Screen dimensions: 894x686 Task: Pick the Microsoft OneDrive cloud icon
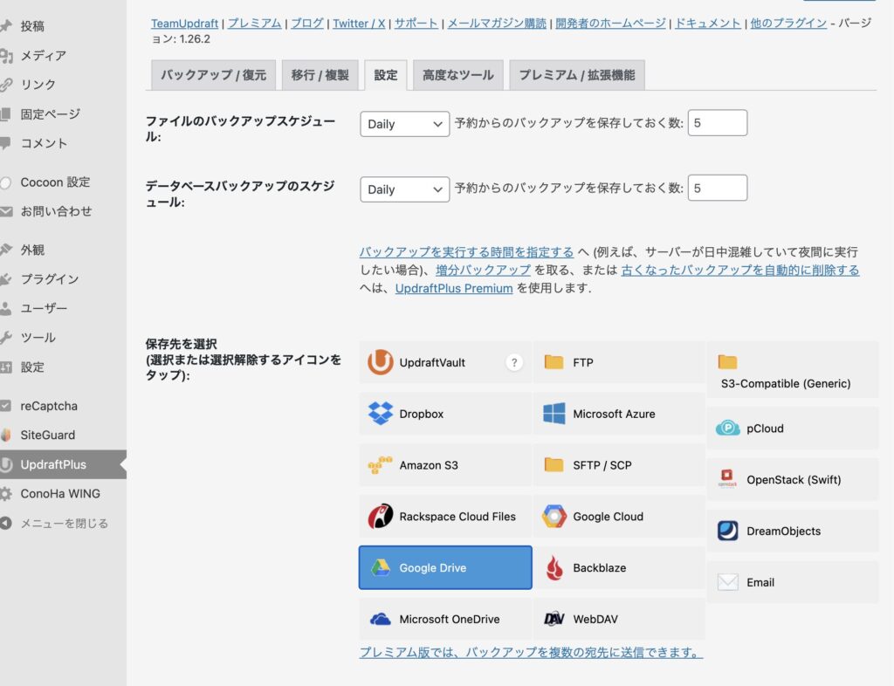click(x=381, y=620)
